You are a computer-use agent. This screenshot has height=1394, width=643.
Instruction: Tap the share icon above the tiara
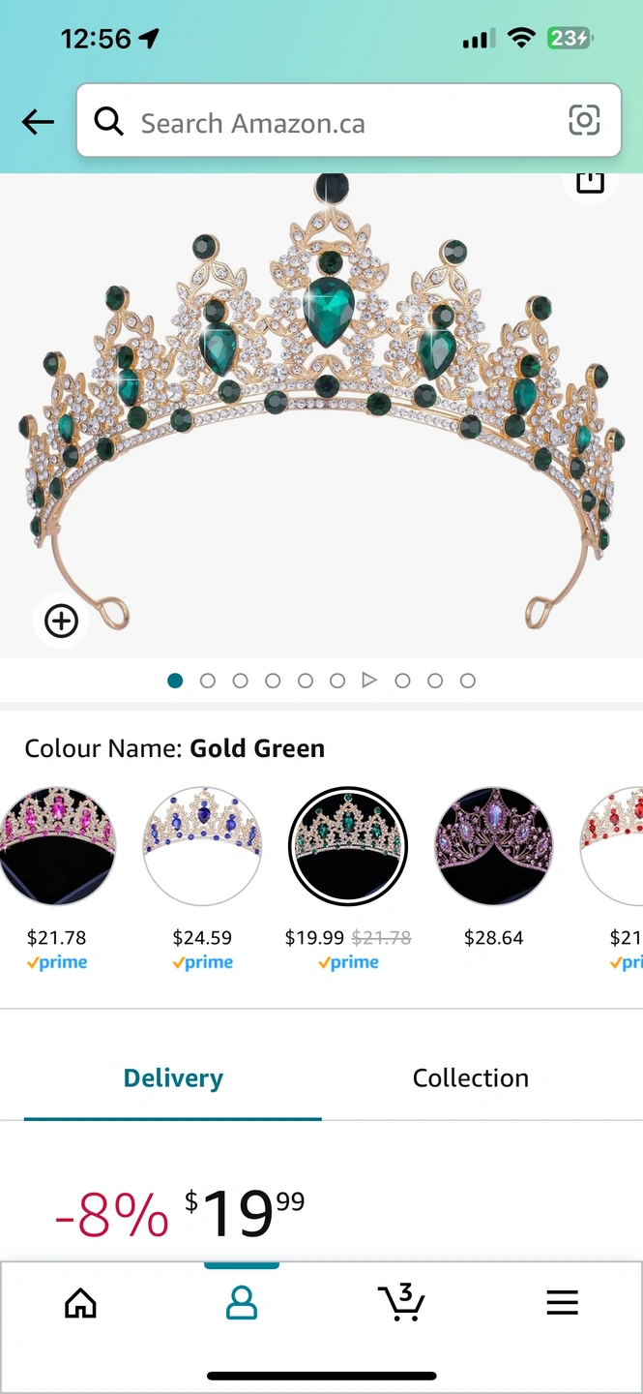point(590,181)
